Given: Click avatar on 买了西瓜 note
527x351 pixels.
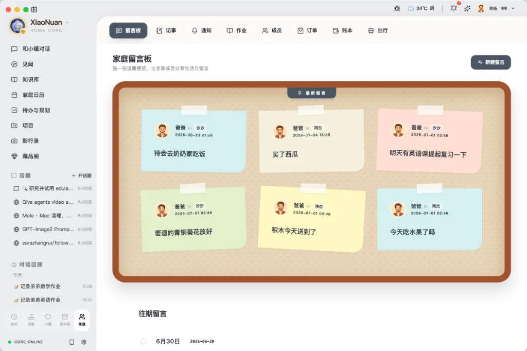Looking at the screenshot, I should tap(279, 131).
